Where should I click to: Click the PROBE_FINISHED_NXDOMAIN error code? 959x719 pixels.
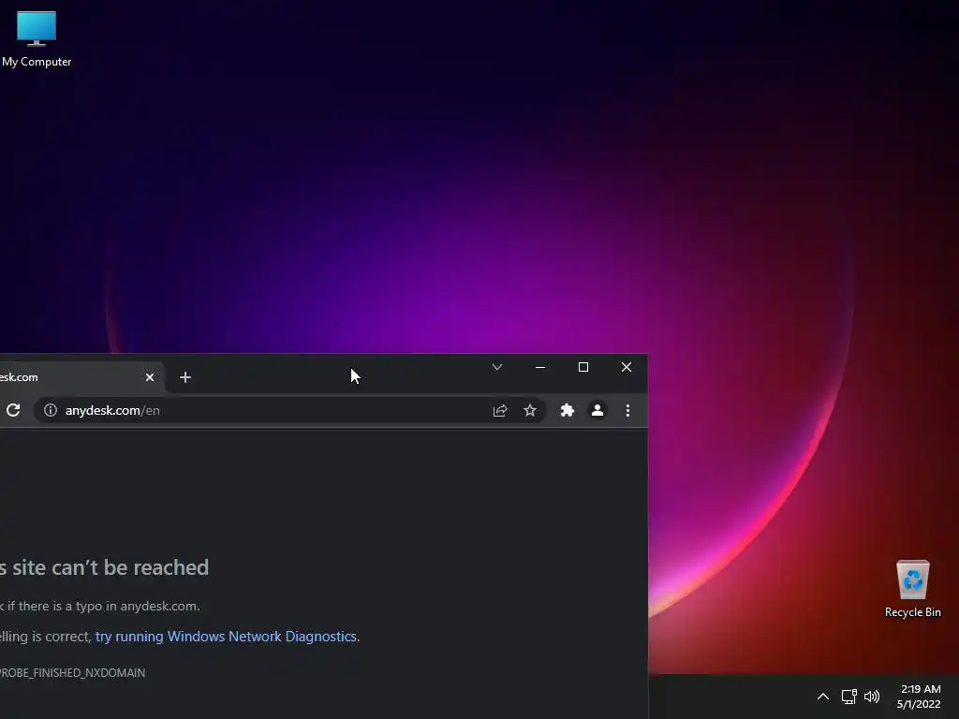click(x=72, y=672)
